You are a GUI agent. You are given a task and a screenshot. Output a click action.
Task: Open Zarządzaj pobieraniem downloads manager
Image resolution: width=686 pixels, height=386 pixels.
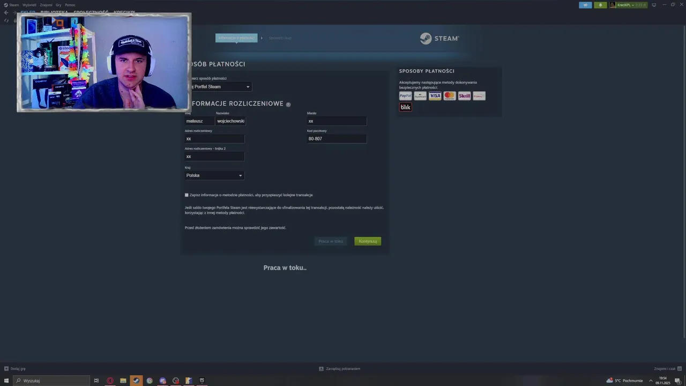pos(340,369)
